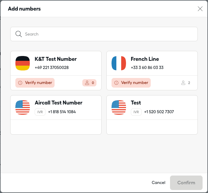
Task: Select the French Line card title
Action: [145, 59]
